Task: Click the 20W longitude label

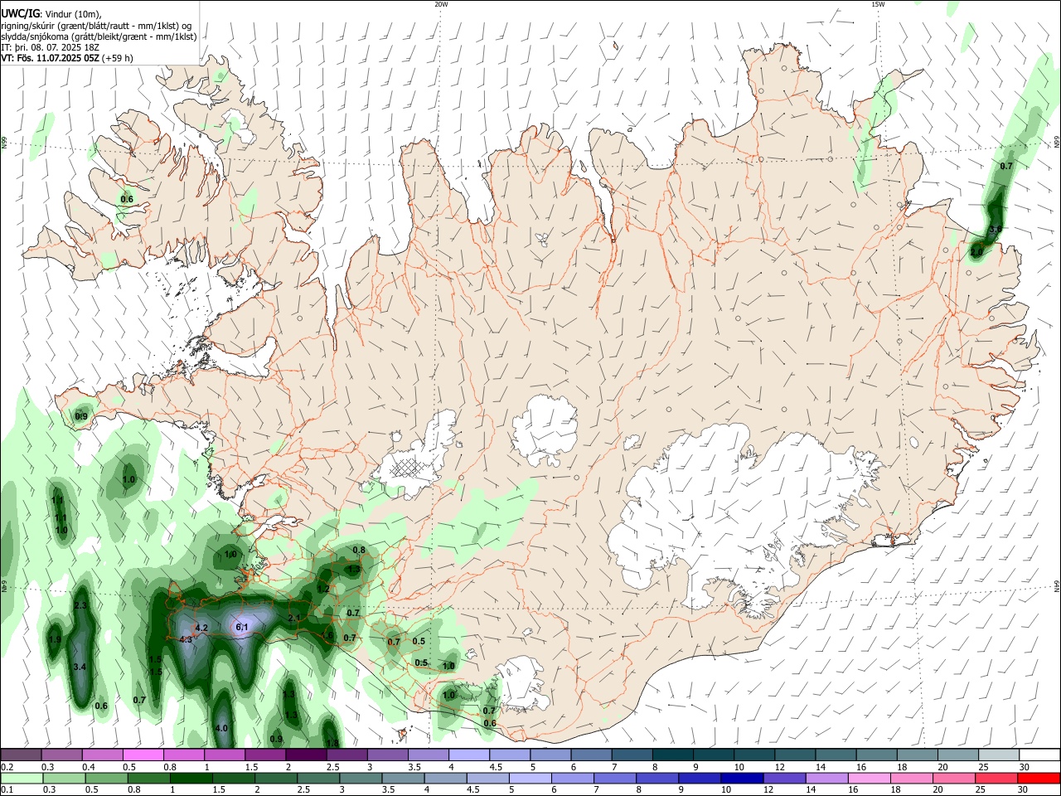Action: coord(441,4)
